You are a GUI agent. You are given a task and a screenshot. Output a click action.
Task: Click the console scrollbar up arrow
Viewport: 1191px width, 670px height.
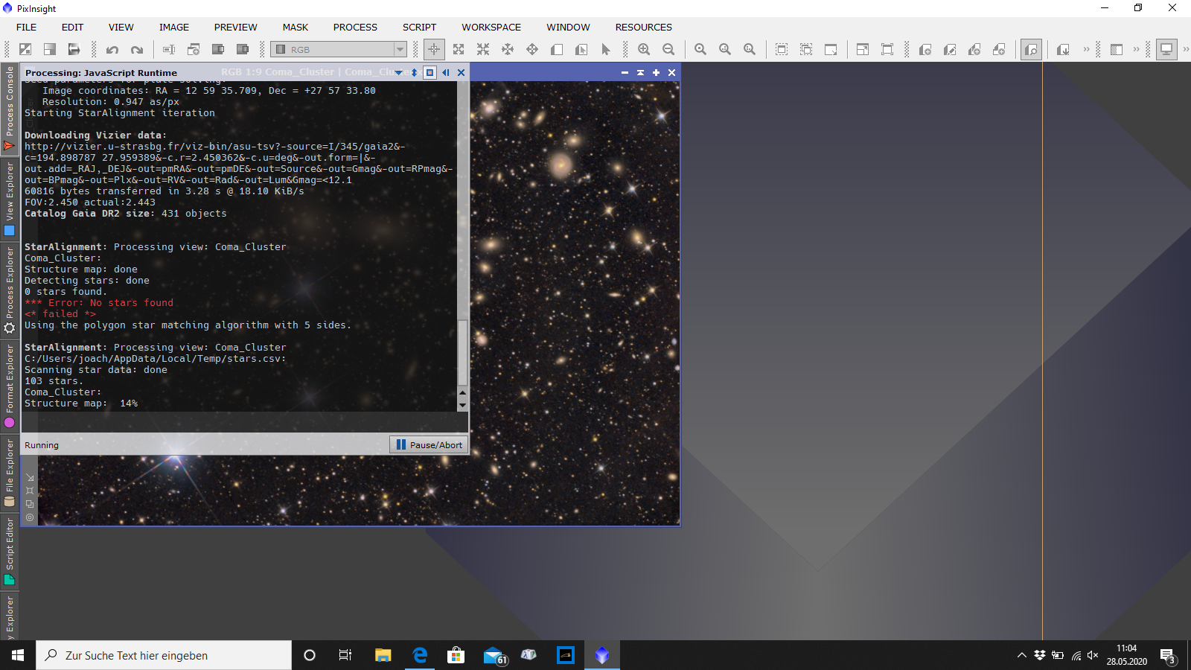tap(462, 392)
